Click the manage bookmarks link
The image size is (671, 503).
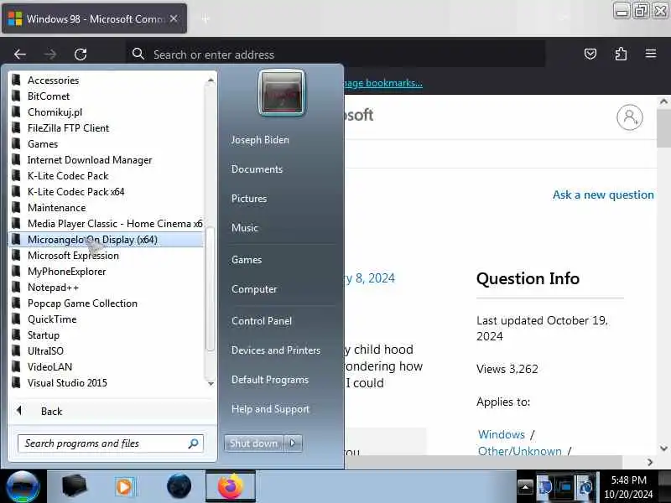click(383, 83)
